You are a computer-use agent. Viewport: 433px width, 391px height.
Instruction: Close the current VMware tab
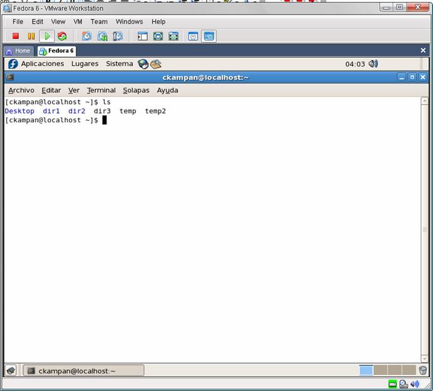point(423,50)
